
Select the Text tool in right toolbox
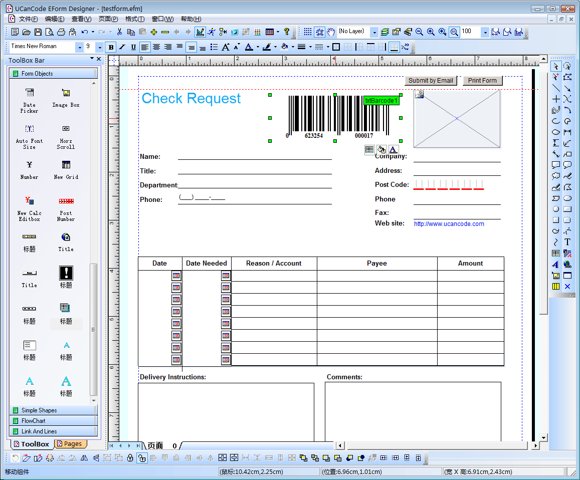(567, 242)
